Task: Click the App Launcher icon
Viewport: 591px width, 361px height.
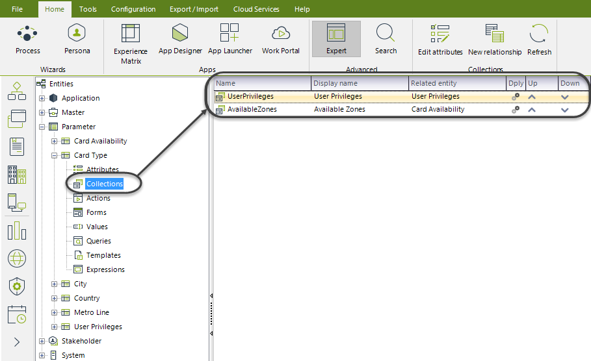Action: click(230, 39)
